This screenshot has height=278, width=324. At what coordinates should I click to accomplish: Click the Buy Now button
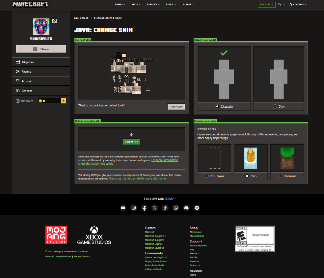tap(267, 4)
